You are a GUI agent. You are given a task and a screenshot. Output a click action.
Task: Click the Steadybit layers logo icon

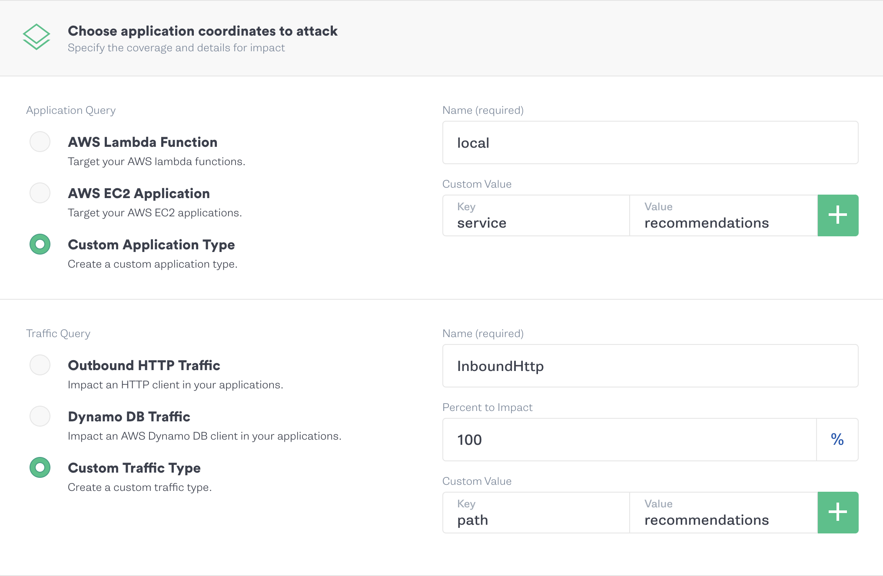pos(36,35)
